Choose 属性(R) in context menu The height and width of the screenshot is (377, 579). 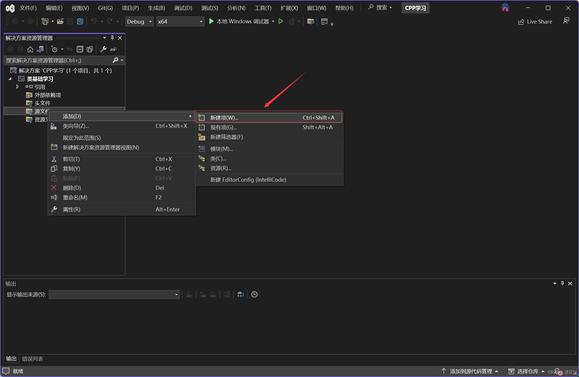point(122,209)
